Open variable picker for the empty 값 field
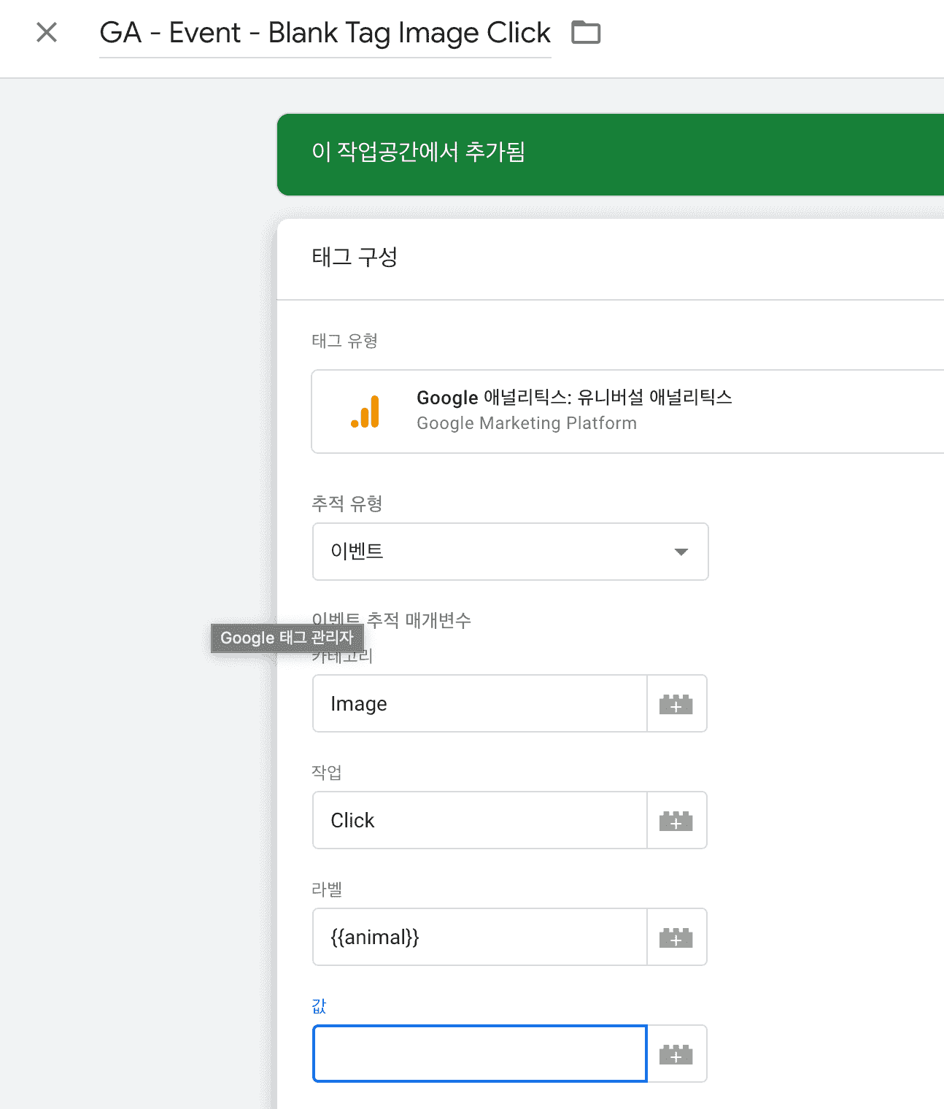944x1109 pixels. click(x=676, y=1054)
